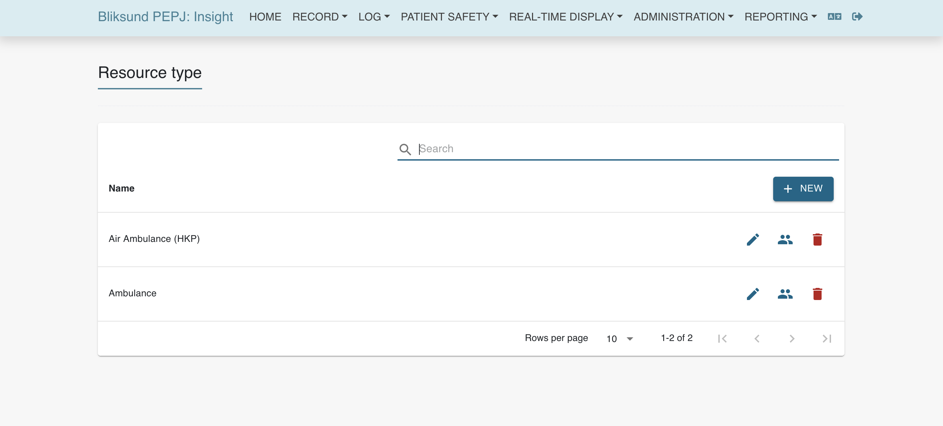
Task: Expand the Patient Safety menu
Action: click(x=449, y=17)
